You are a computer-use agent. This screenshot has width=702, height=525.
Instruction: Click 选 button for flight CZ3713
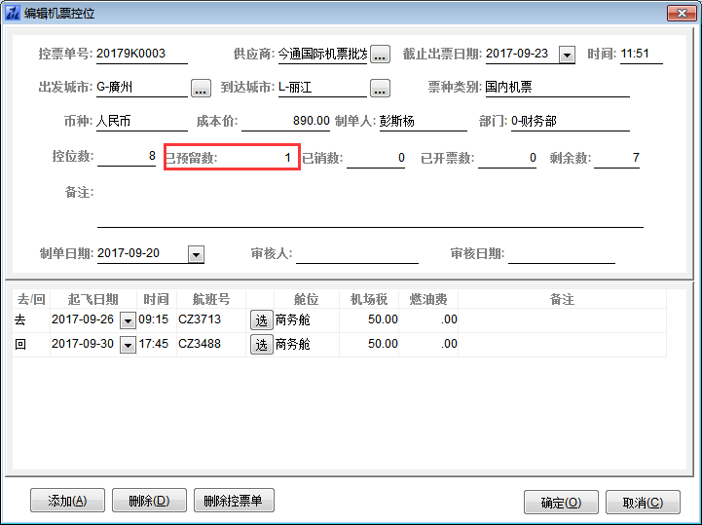click(262, 319)
